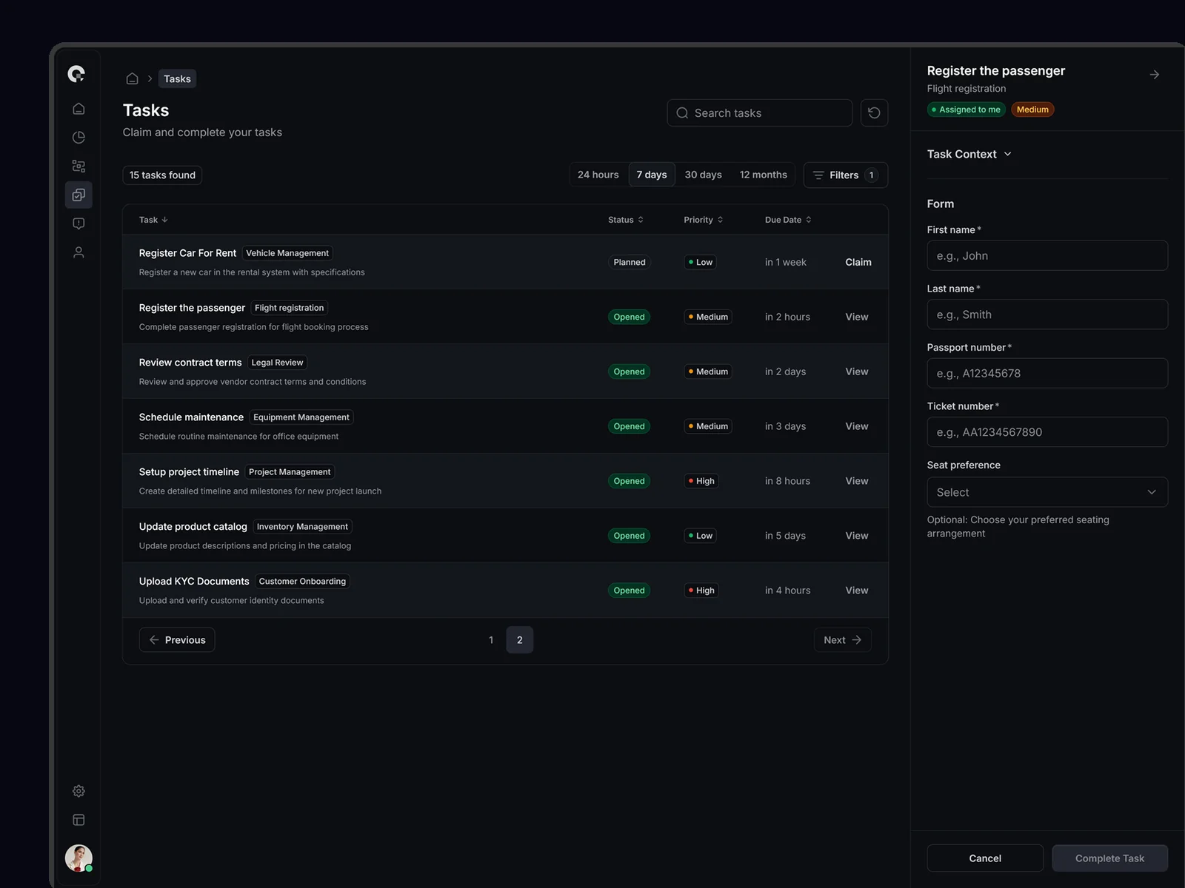Click the home breadcrumb icon
Viewport: 1185px width, 888px height.
[132, 78]
